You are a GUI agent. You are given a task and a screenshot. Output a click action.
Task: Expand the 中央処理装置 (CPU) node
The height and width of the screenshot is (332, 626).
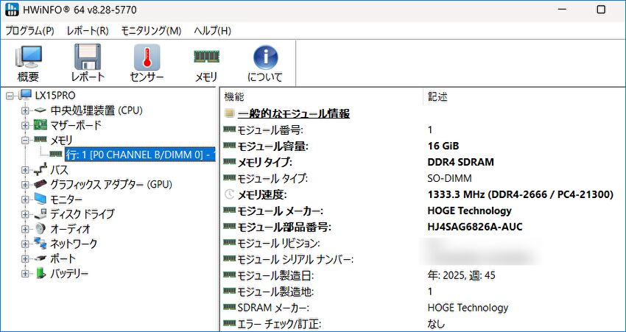click(26, 110)
